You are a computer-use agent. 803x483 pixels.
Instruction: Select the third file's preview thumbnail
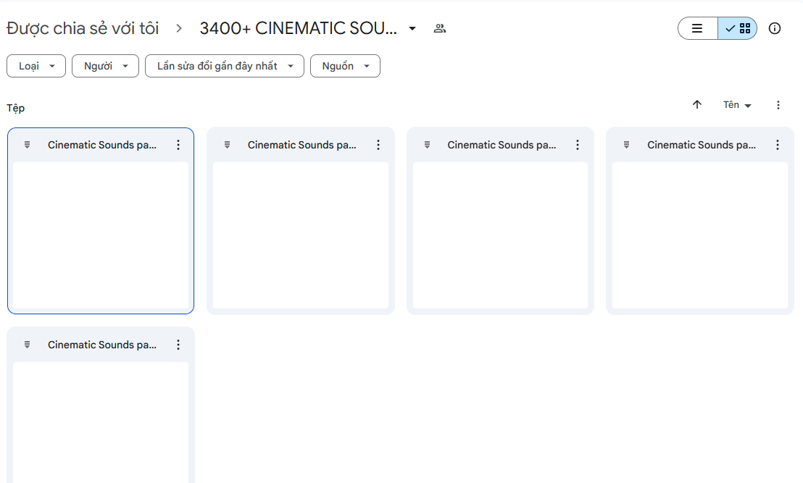500,235
